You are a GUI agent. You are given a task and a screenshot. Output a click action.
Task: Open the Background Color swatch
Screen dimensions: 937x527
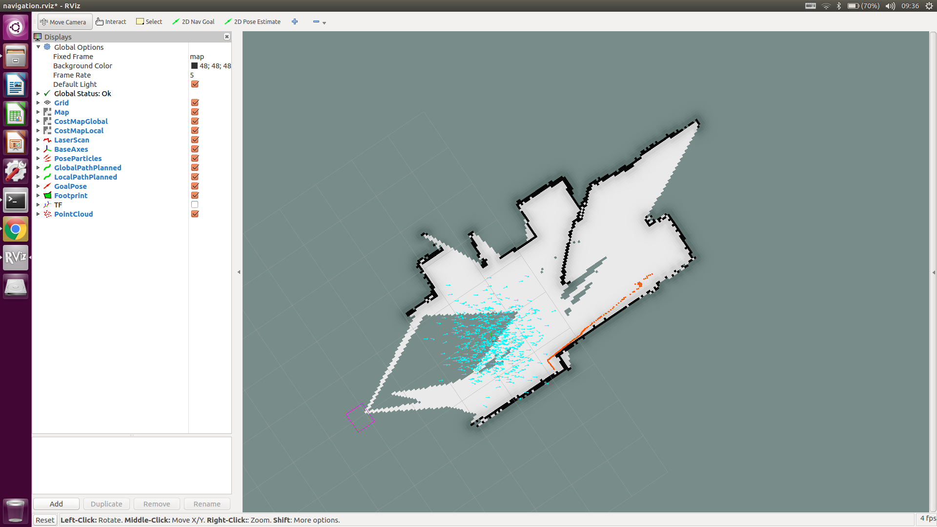pos(194,65)
